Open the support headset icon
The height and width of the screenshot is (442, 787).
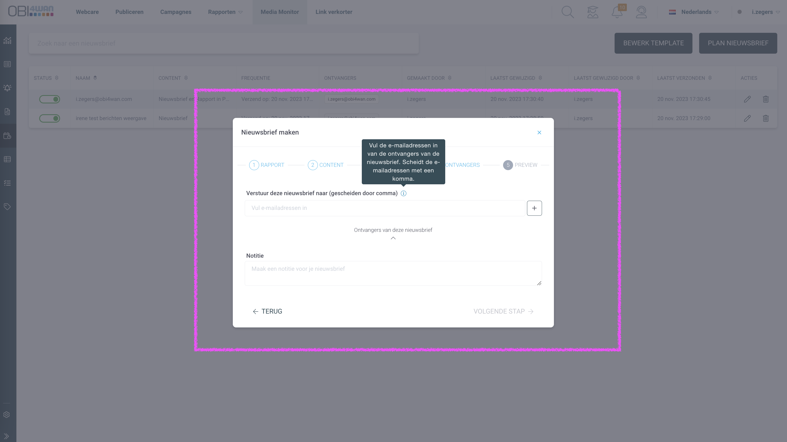pos(641,12)
